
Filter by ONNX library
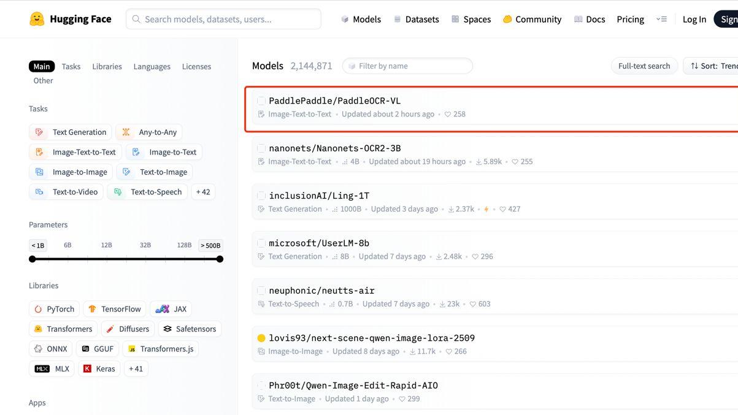pyautogui.click(x=50, y=349)
